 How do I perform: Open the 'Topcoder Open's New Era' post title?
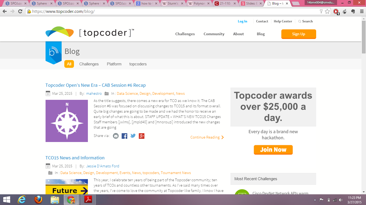click(x=96, y=85)
